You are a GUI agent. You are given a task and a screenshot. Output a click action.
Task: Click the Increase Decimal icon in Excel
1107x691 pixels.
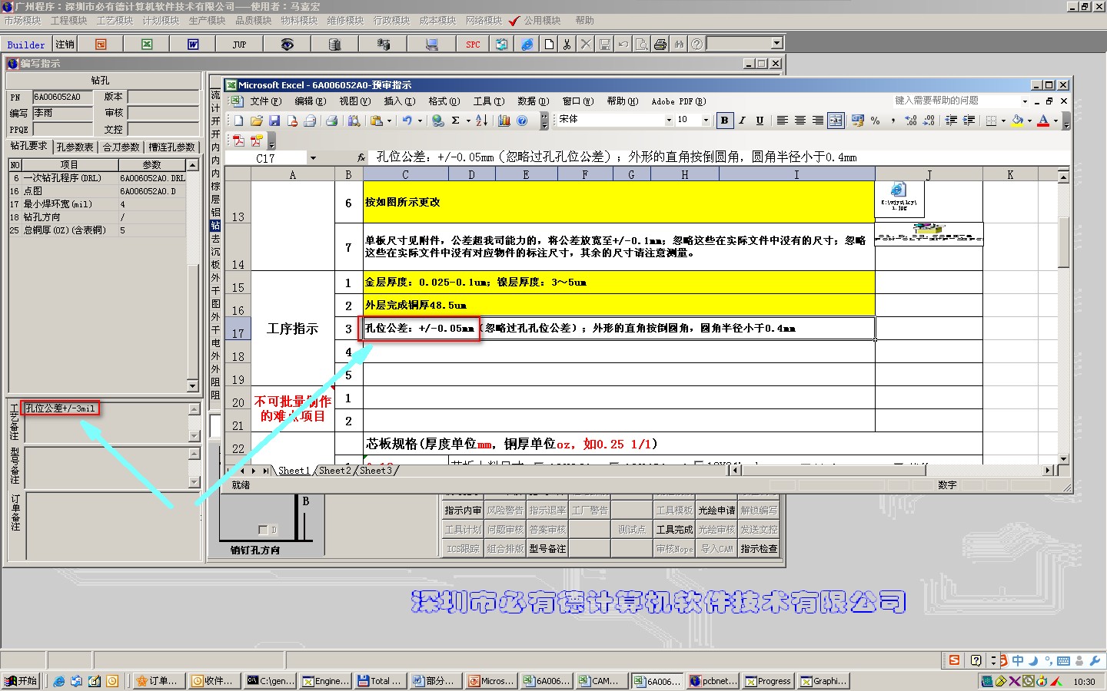[911, 121]
